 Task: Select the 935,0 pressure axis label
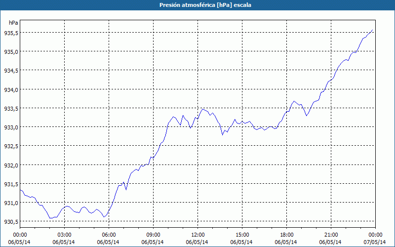pyautogui.click(x=11, y=52)
